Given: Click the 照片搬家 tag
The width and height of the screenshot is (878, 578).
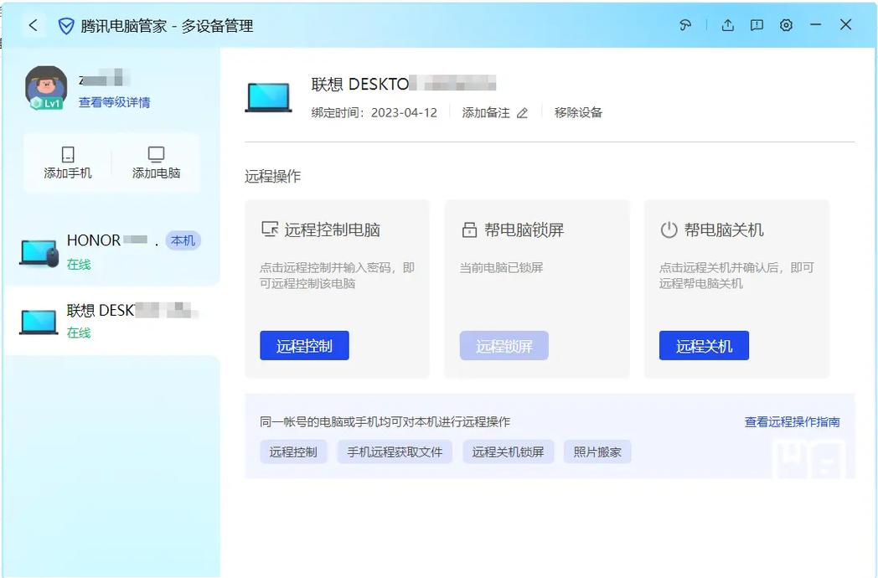Looking at the screenshot, I should pos(597,451).
